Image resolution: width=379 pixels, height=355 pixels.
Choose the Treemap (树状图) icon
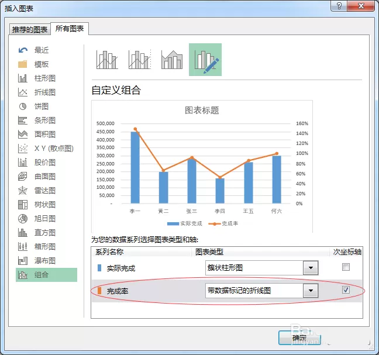[23, 205]
